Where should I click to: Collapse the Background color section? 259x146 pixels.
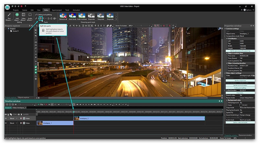pyautogui.click(x=227, y=100)
